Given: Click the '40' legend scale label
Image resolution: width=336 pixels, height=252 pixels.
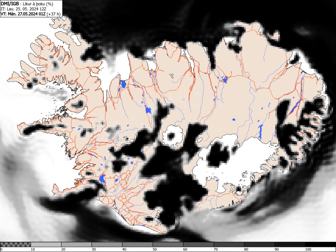Looking at the screenshot, I should (x=124, y=249).
